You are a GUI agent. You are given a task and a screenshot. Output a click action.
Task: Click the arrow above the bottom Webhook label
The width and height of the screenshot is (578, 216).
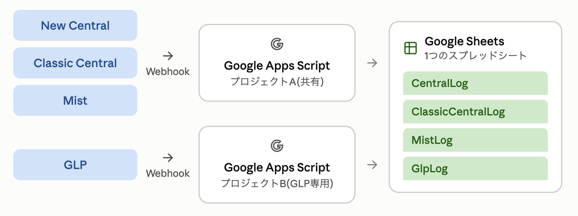pyautogui.click(x=167, y=158)
